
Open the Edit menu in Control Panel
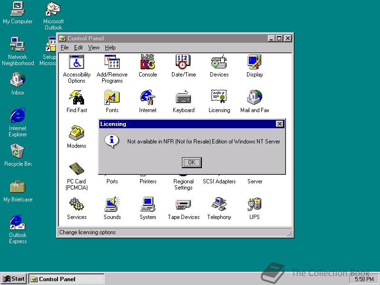(78, 47)
